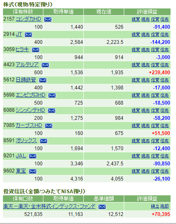
Task: Click the 基準価額 column header
Action: point(104,199)
